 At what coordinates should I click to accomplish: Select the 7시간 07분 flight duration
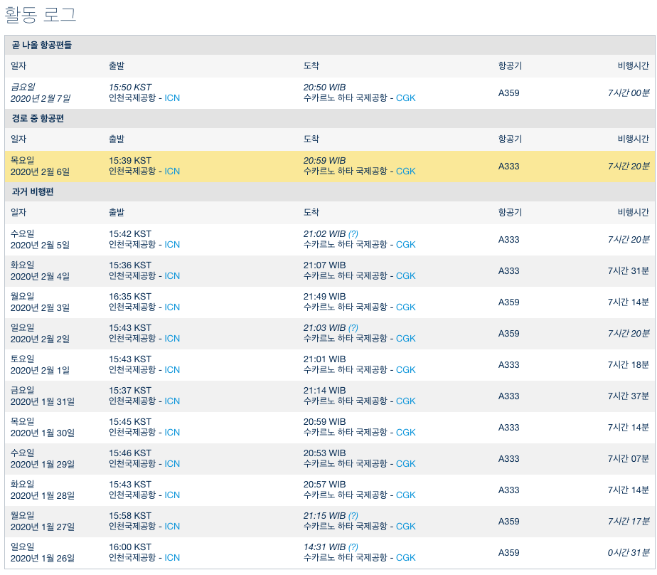(628, 459)
